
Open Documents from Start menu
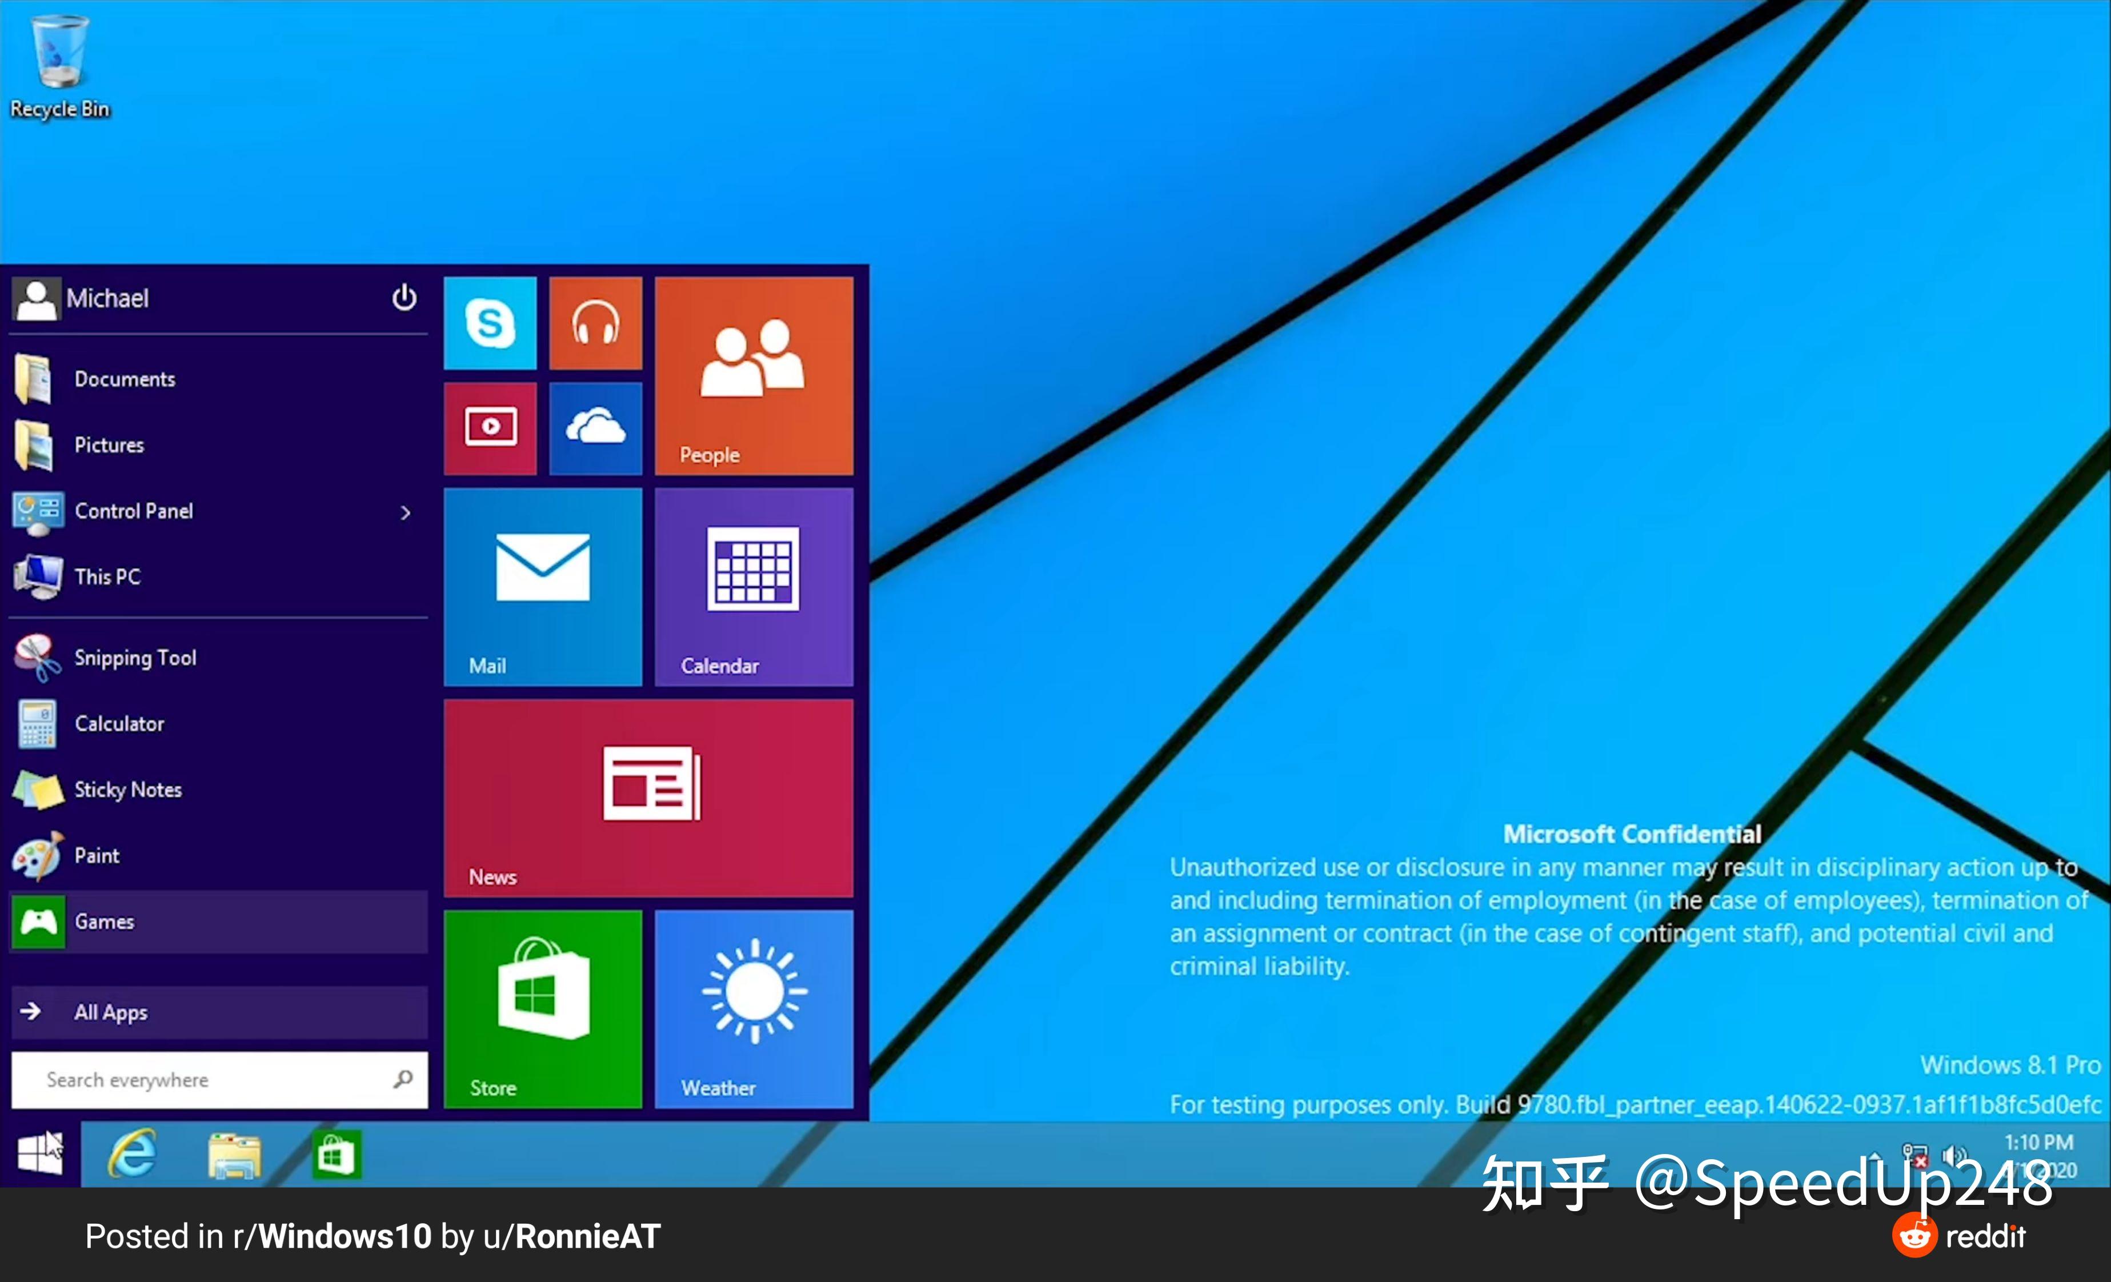[x=218, y=379]
